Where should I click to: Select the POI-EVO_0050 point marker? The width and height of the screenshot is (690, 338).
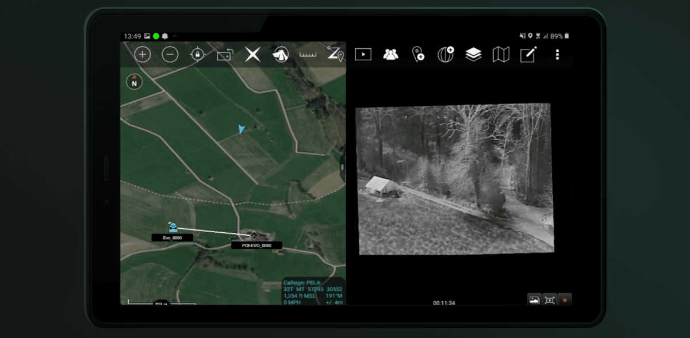point(254,235)
